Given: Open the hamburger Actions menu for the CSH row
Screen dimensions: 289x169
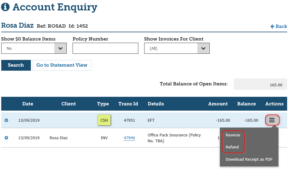Looking at the screenshot, I should [x=272, y=120].
